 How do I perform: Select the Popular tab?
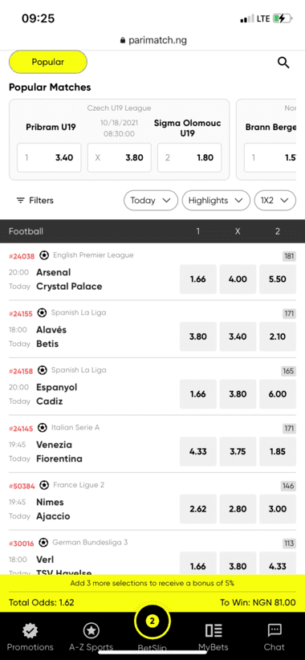[48, 62]
